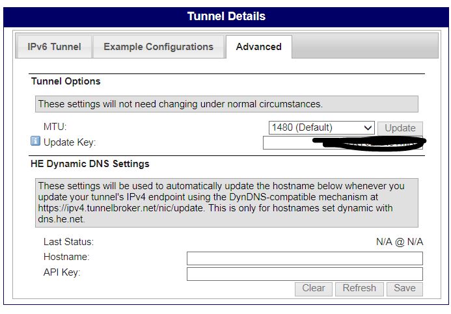Click into the Update Key field

(286, 143)
